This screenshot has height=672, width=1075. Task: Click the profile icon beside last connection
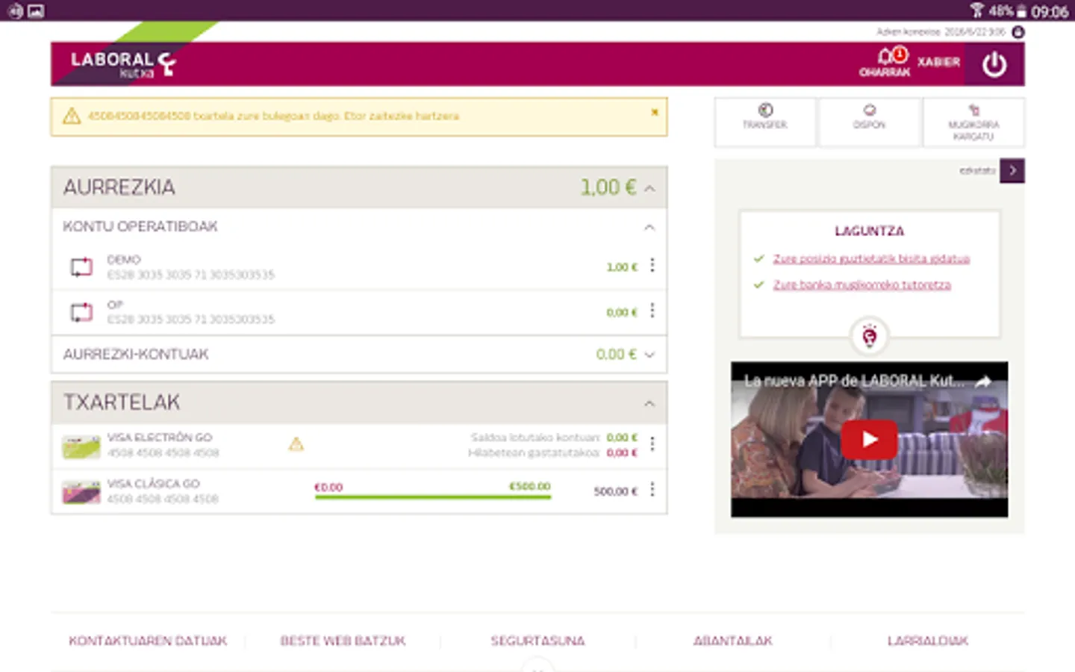click(1018, 32)
